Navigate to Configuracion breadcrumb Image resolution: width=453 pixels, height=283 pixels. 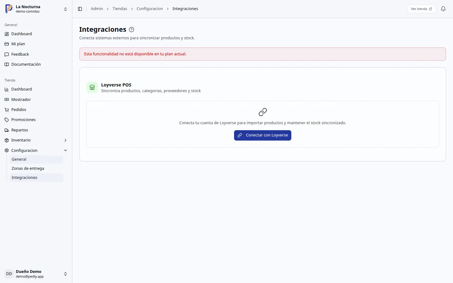[150, 9]
